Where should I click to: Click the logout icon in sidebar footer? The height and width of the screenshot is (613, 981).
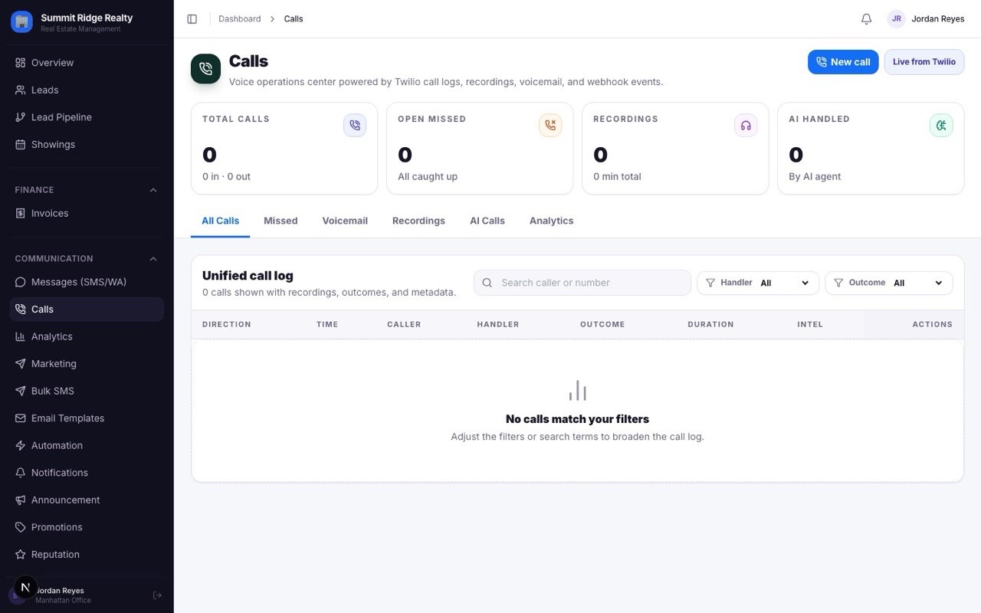tap(157, 595)
